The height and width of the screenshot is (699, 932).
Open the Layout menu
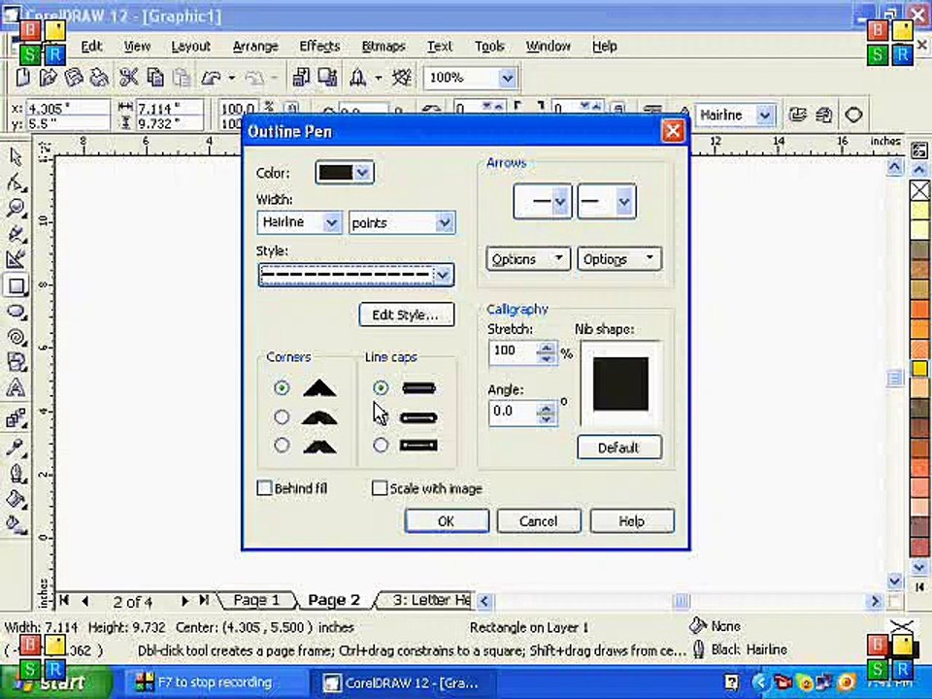(191, 47)
